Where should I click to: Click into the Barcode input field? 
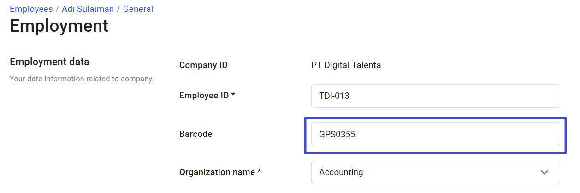435,134
